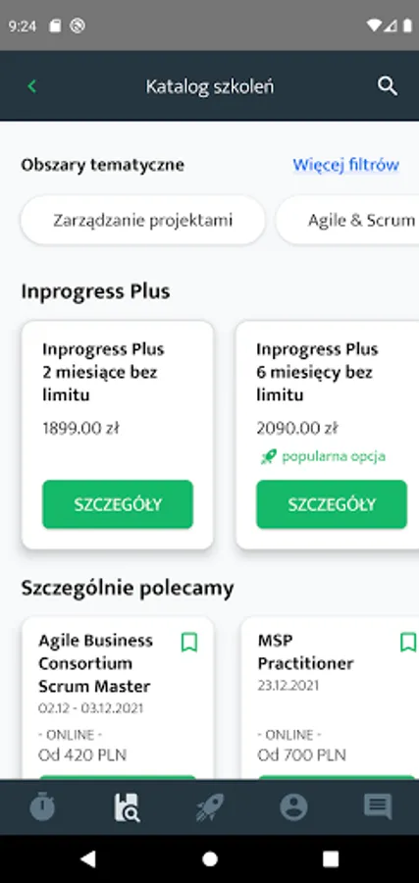Tap the popularna opcja rocket label
This screenshot has width=419, height=883.
[323, 456]
